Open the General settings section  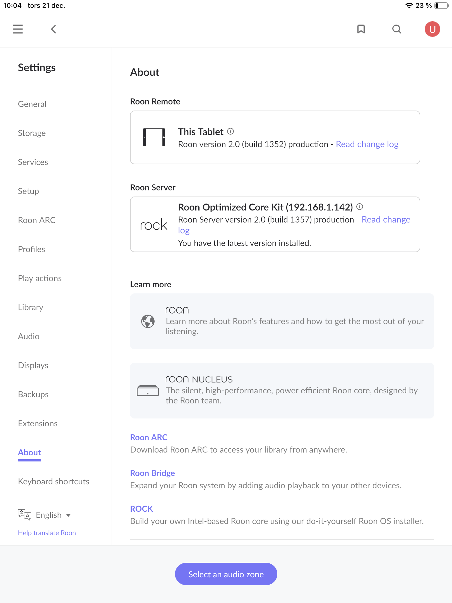[32, 104]
